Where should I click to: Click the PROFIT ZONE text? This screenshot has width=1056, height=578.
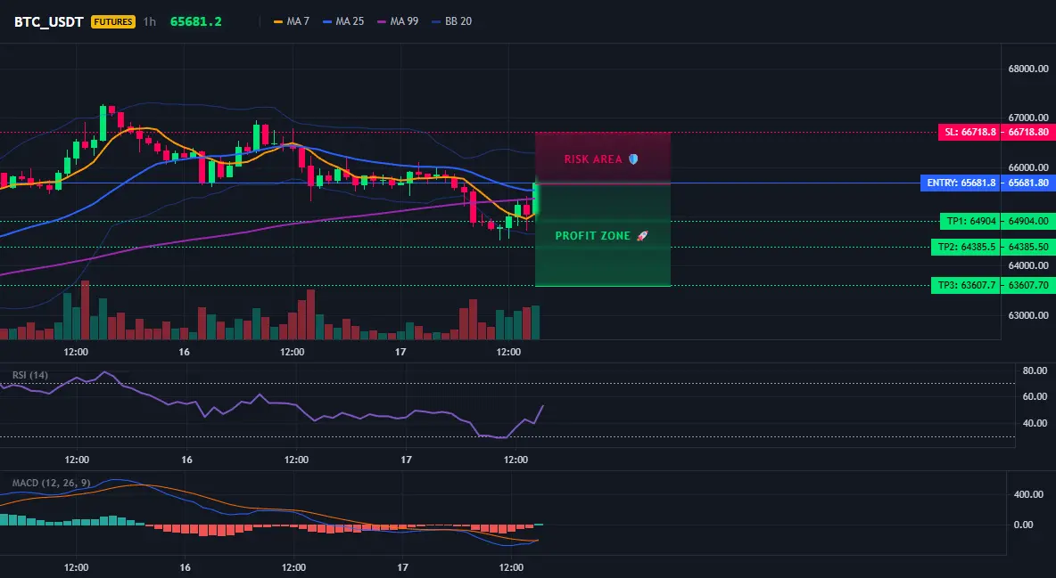pos(592,235)
